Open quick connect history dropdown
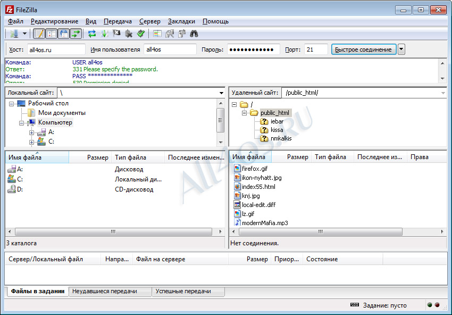 click(401, 49)
